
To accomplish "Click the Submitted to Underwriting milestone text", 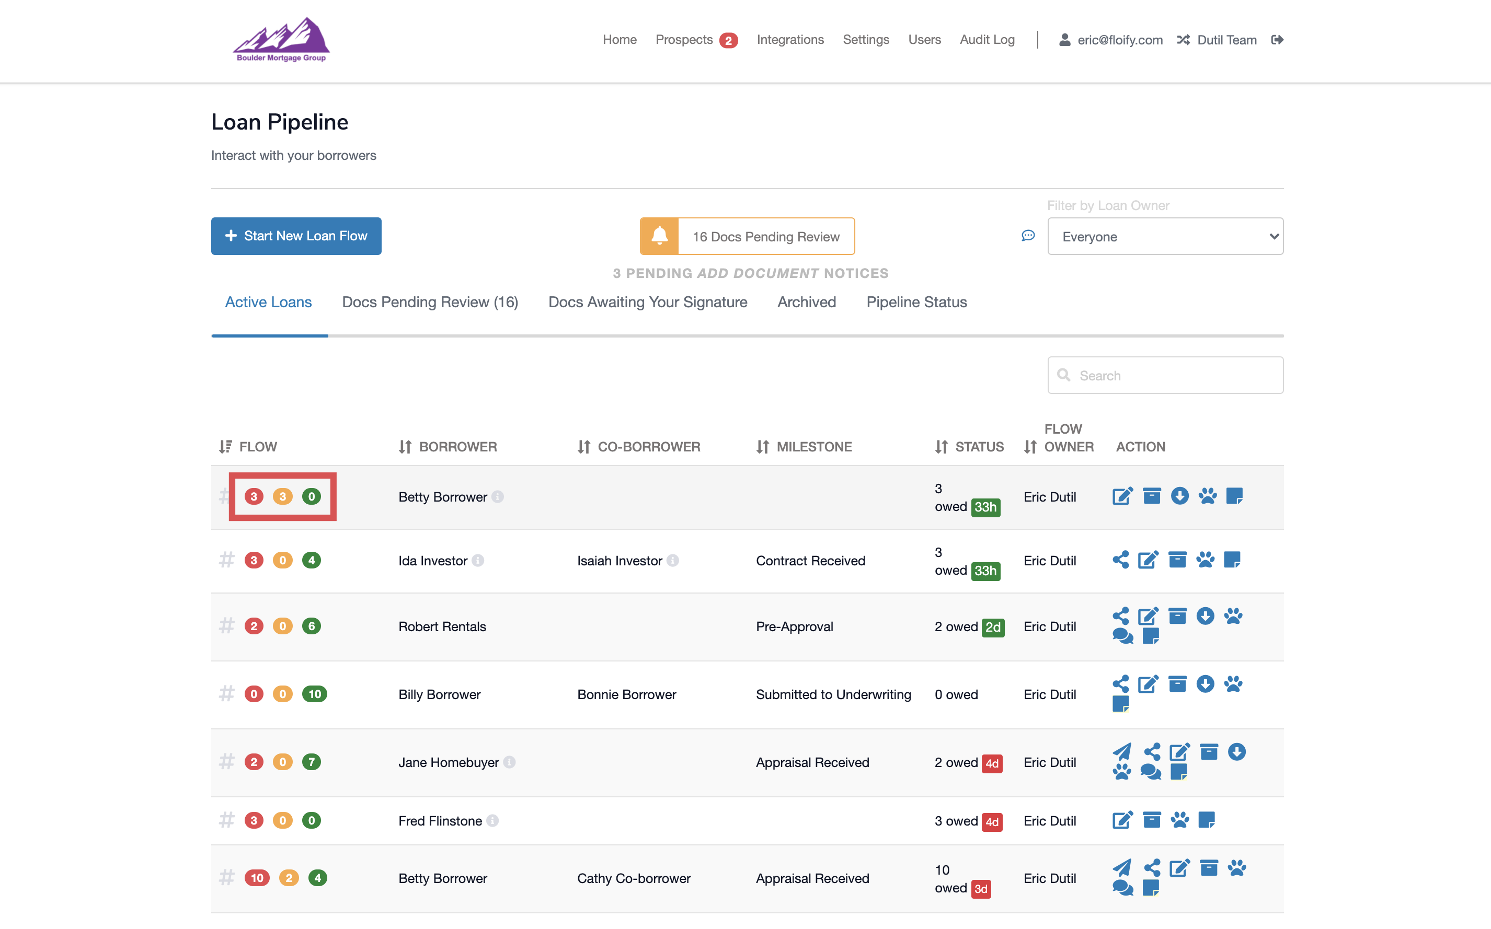I will tap(833, 694).
